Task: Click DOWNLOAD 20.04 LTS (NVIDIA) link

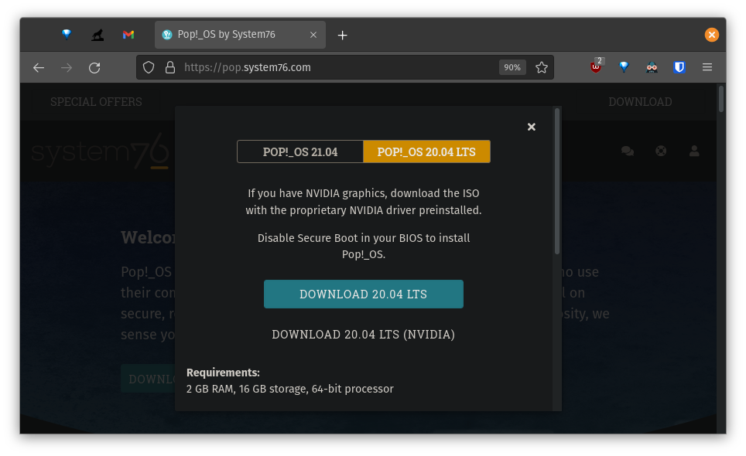Action: pyautogui.click(x=364, y=335)
